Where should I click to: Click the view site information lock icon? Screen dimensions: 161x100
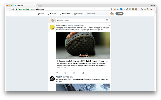click(16, 9)
